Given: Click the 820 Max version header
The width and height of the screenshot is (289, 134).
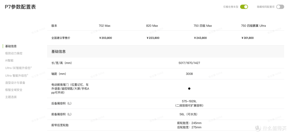Looking at the screenshot, I should coord(152,26).
